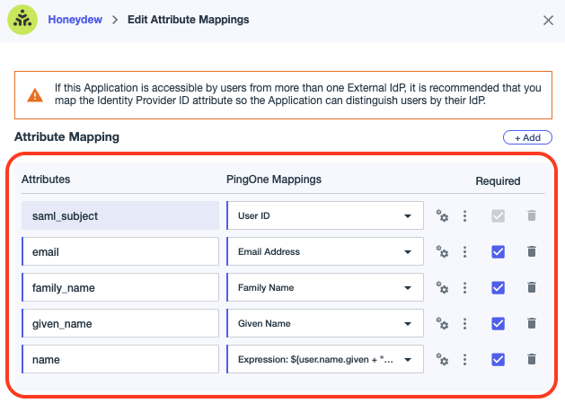Go to the Honeydew breadcrumb link
565x403 pixels.
click(x=75, y=20)
